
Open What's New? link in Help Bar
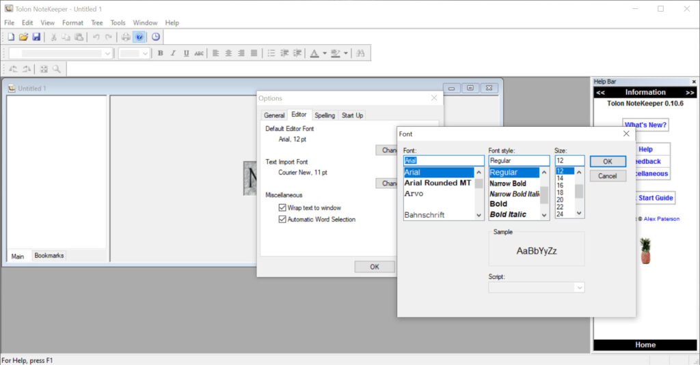click(x=645, y=125)
